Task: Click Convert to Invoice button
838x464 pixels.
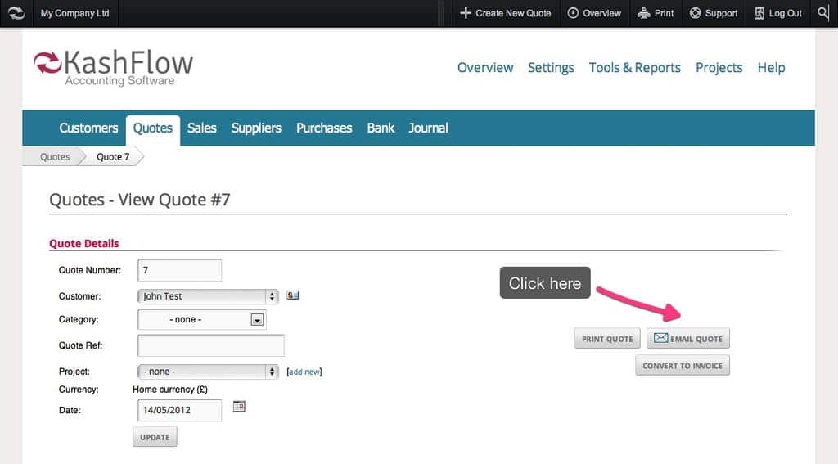Action: (682, 366)
